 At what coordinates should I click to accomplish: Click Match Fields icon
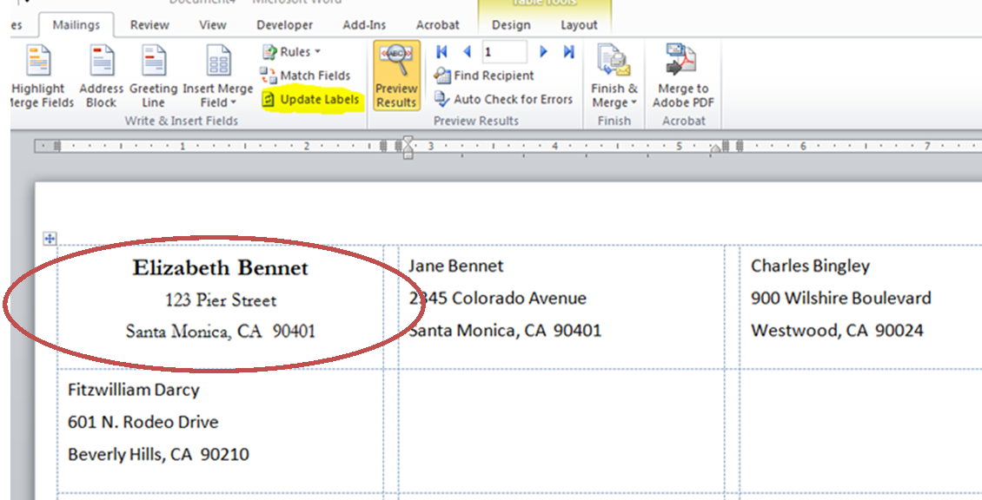tap(306, 76)
